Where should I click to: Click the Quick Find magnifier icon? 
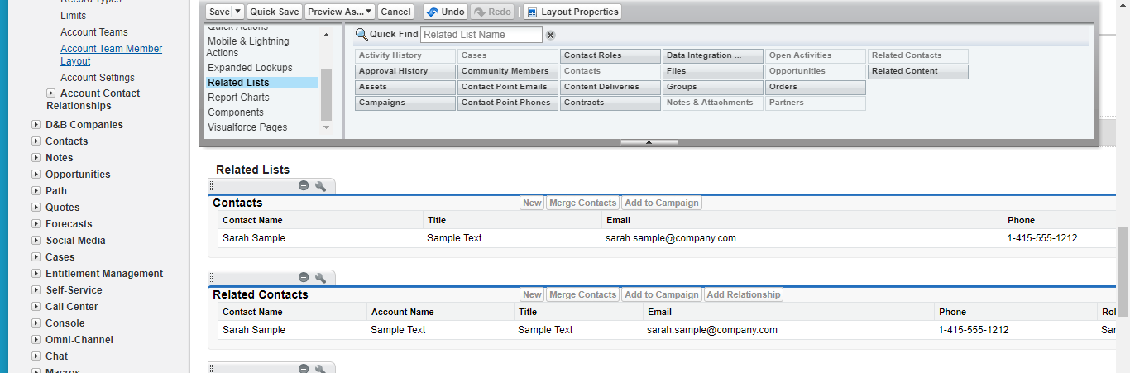[x=361, y=34]
